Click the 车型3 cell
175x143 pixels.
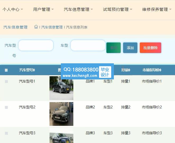tap(108, 133)
